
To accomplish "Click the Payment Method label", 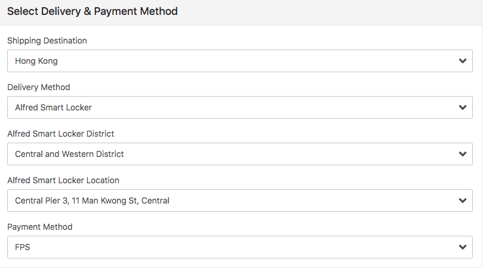I will click(x=40, y=227).
